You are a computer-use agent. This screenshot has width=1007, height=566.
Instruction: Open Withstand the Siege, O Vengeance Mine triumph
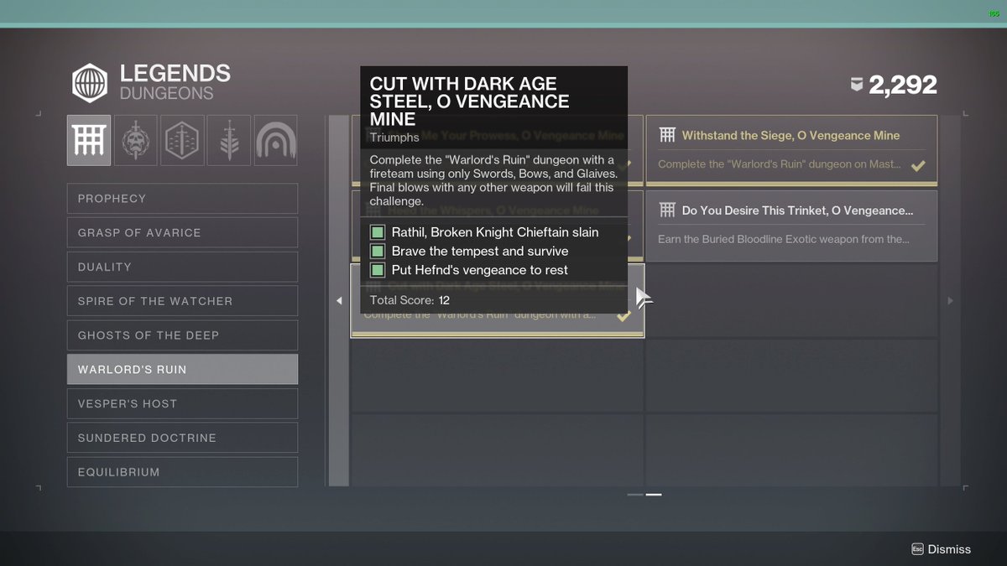(x=791, y=150)
